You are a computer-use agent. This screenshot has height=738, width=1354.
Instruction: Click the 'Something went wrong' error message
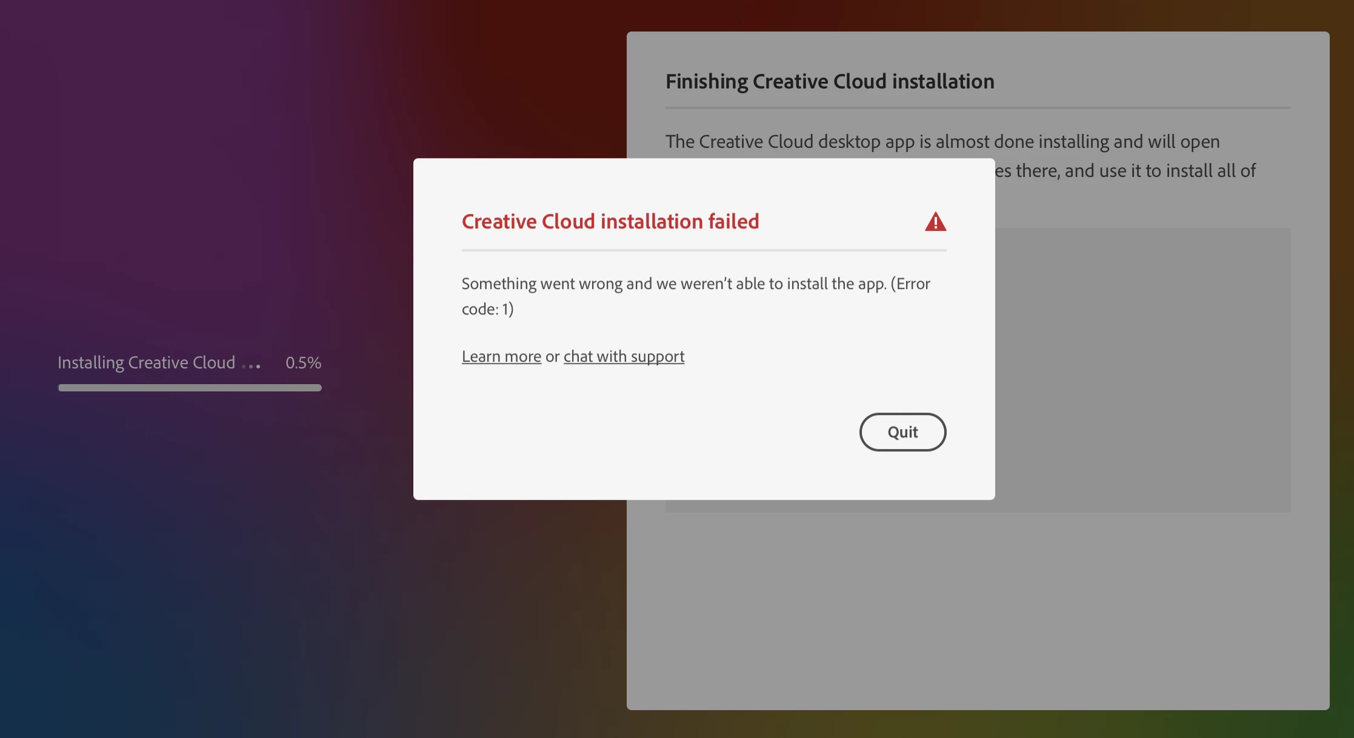click(695, 284)
